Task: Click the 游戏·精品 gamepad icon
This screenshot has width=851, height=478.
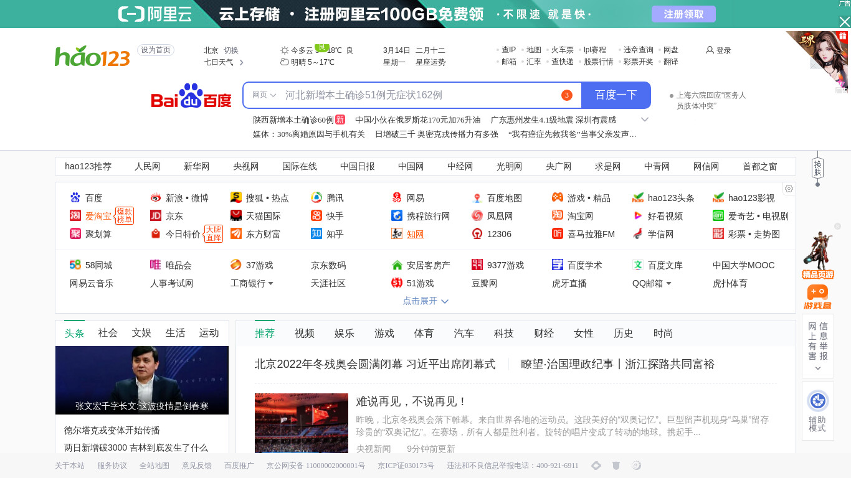Action: (x=558, y=198)
